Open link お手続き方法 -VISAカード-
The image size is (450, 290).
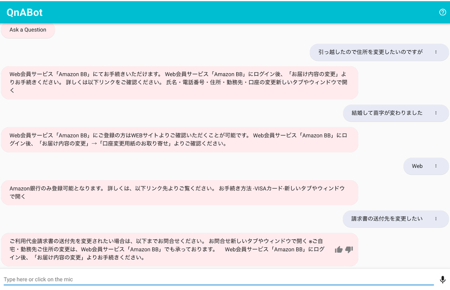pyautogui.click(x=251, y=188)
